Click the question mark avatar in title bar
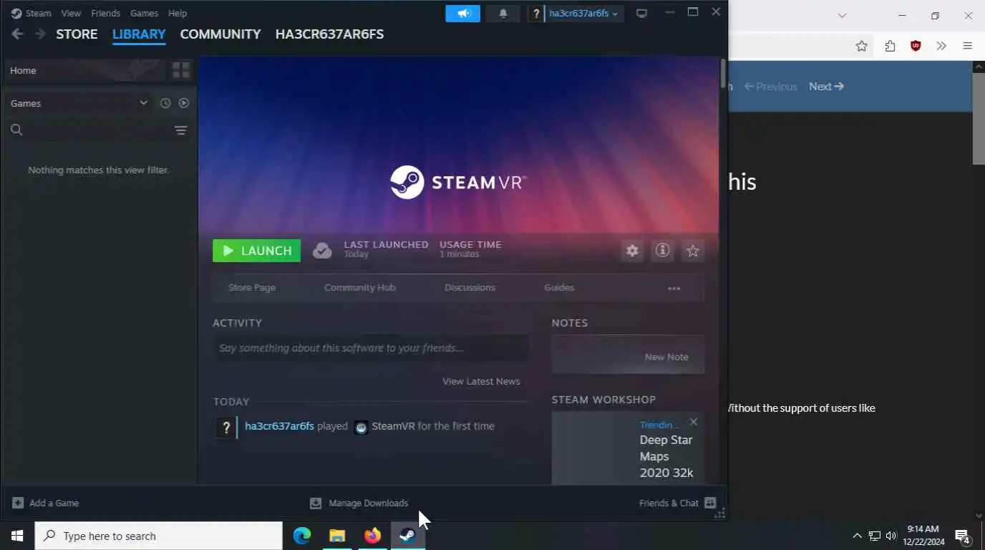The image size is (985, 550). click(x=536, y=14)
